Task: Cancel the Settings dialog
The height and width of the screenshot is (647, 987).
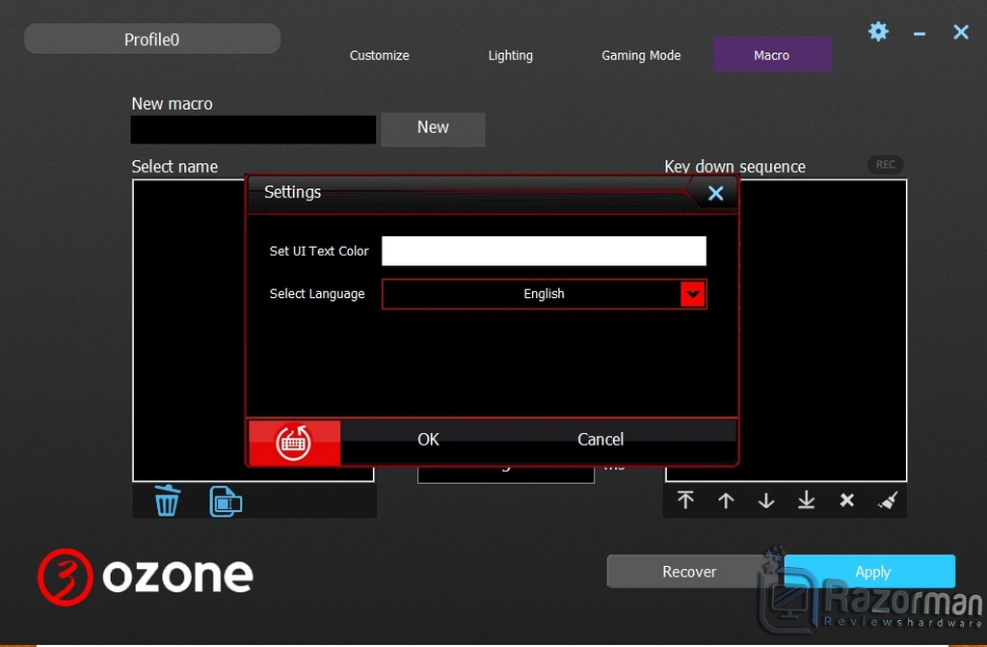Action: pos(600,439)
